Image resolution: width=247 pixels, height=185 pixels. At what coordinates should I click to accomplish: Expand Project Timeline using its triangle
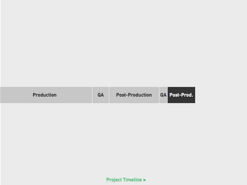click(x=145, y=180)
